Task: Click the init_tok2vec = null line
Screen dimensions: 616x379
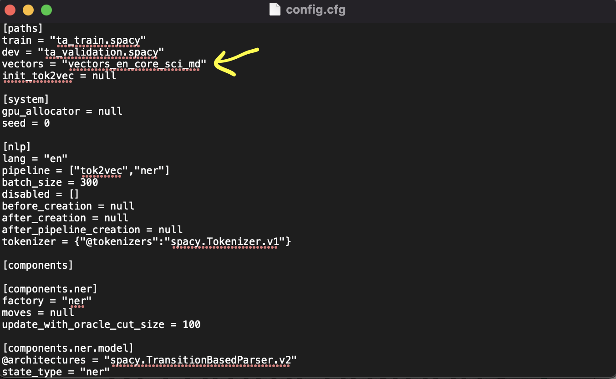Action: 59,76
